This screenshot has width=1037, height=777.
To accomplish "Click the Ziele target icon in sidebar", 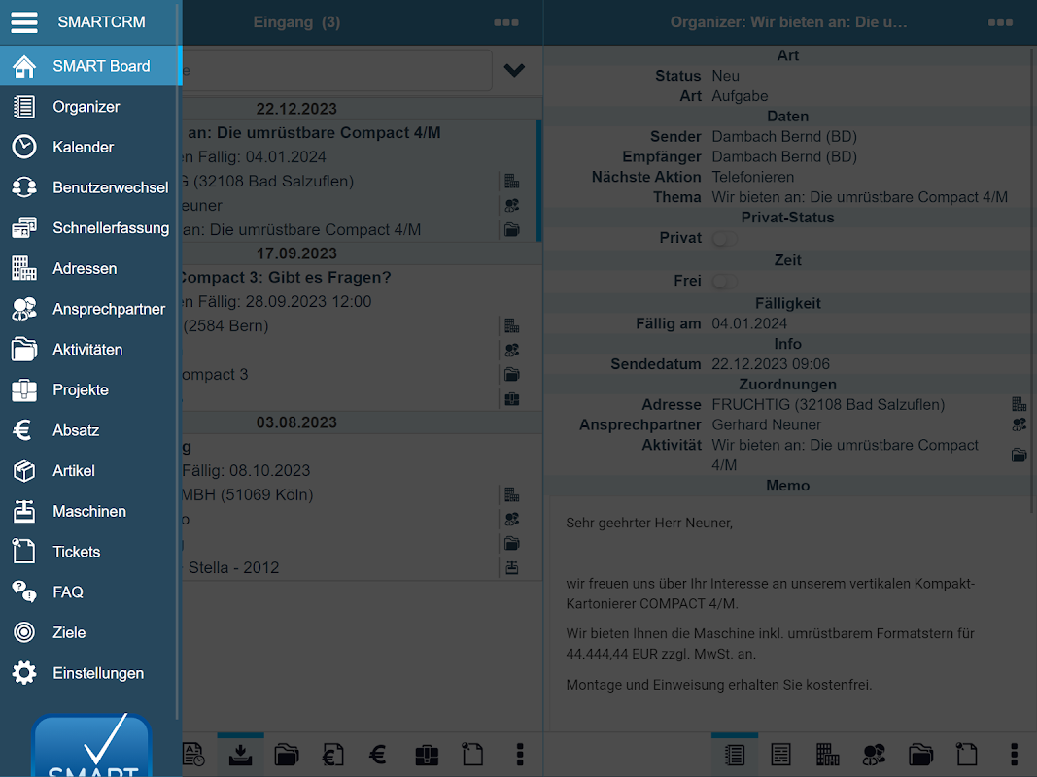I will [x=24, y=632].
